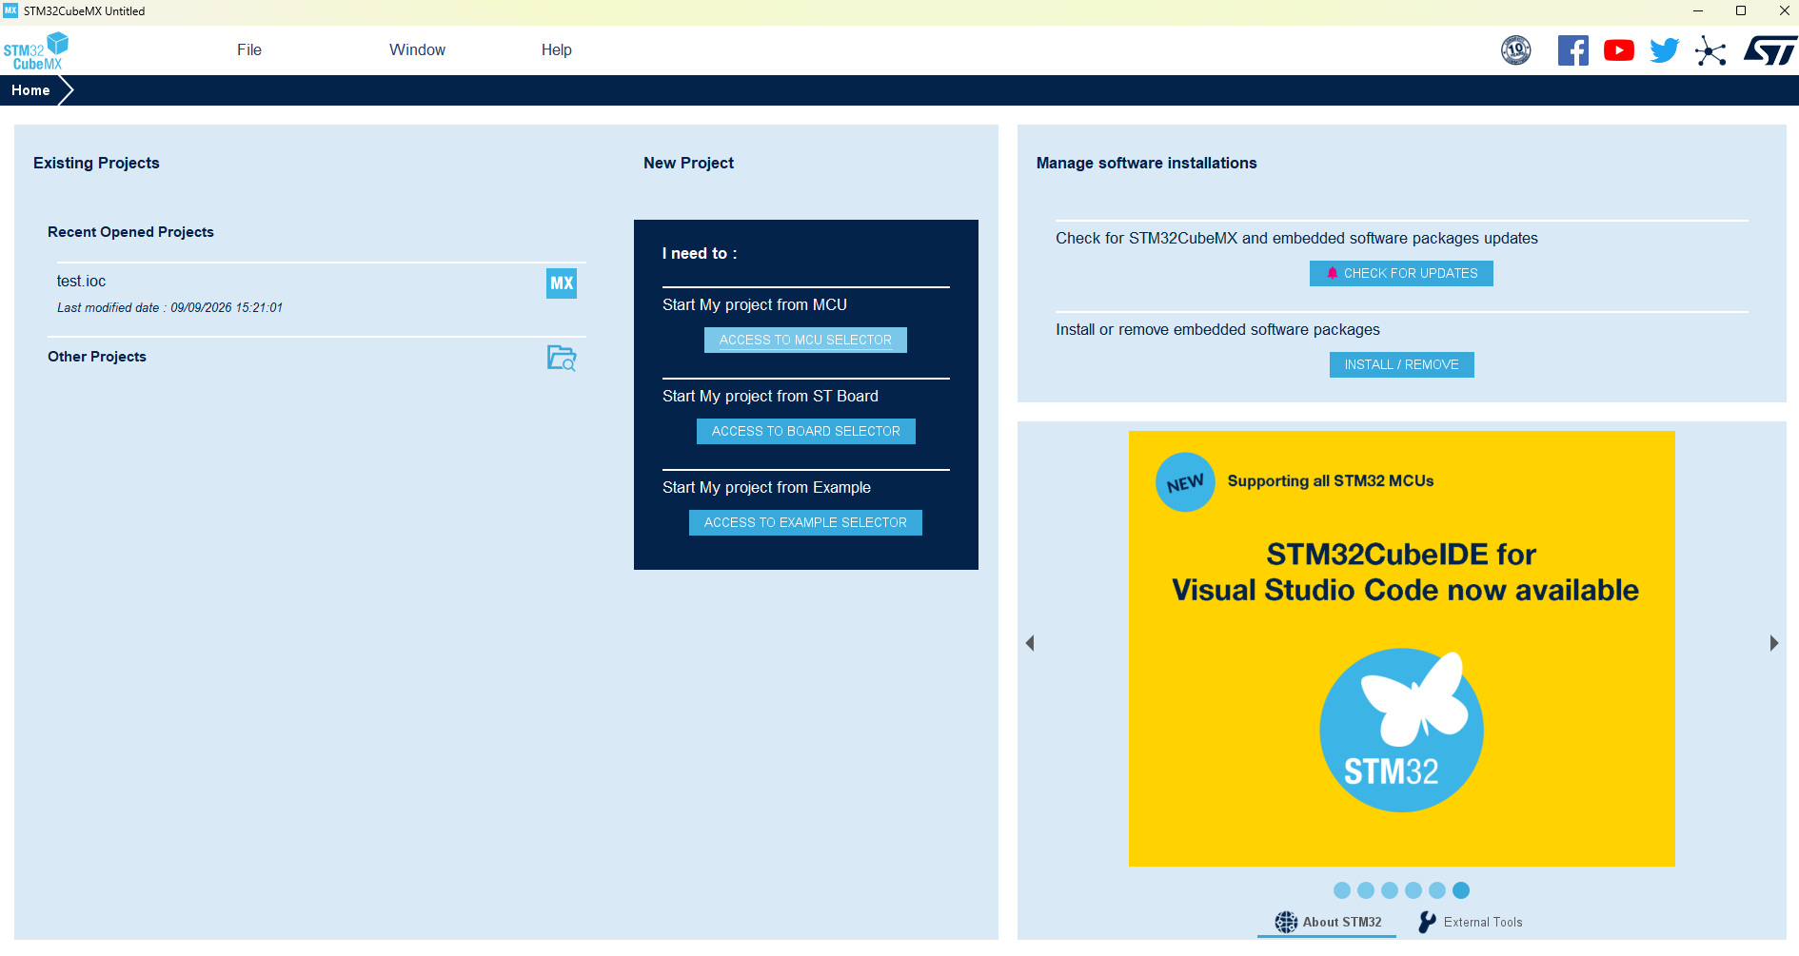Select the fourth carousel dot indicator
The height and width of the screenshot is (956, 1799).
tap(1413, 890)
